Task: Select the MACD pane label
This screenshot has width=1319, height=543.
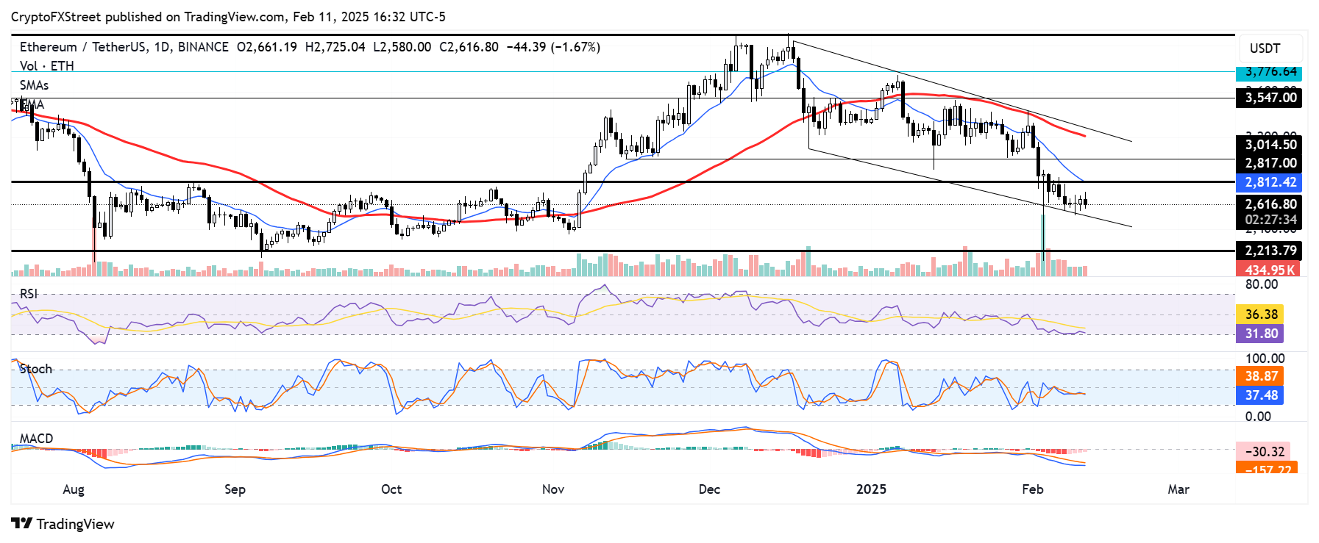Action: (36, 439)
